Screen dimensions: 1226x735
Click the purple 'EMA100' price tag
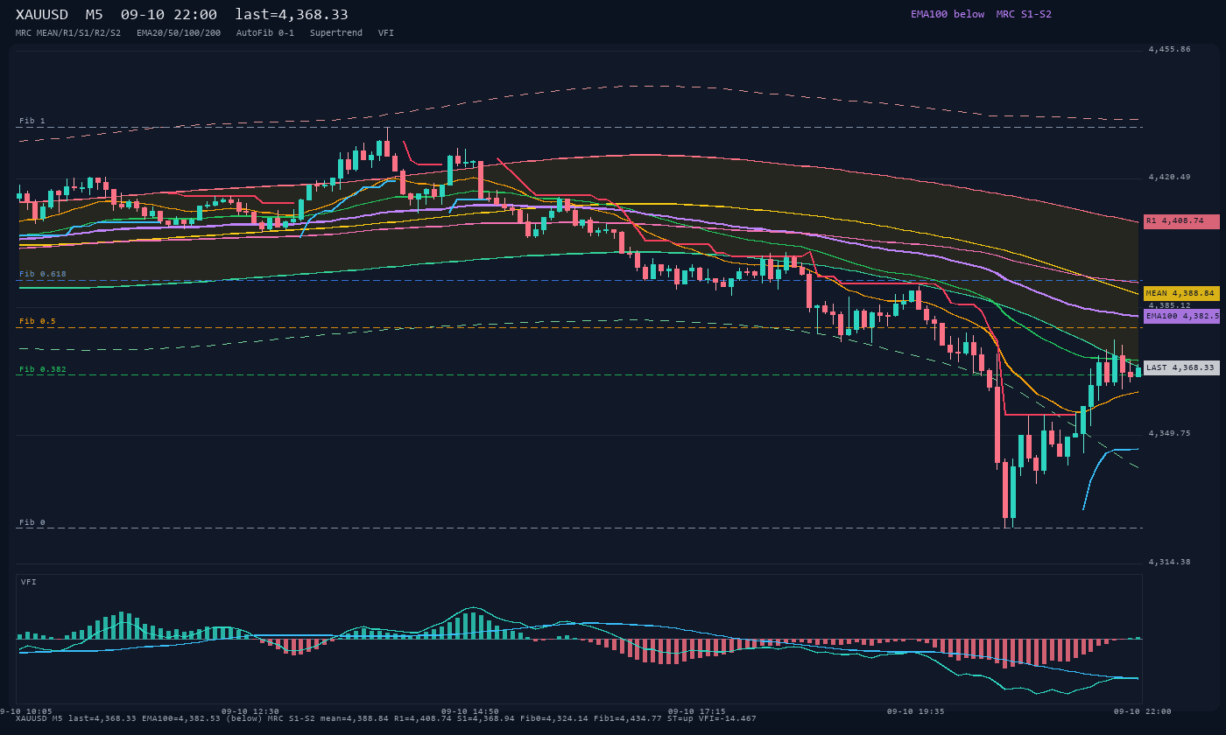click(x=1181, y=316)
